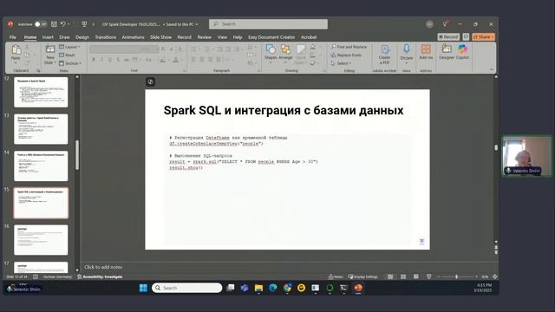This screenshot has width=555, height=312.
Task: Open Microsoft Teams from taskbar
Action: coord(245,288)
